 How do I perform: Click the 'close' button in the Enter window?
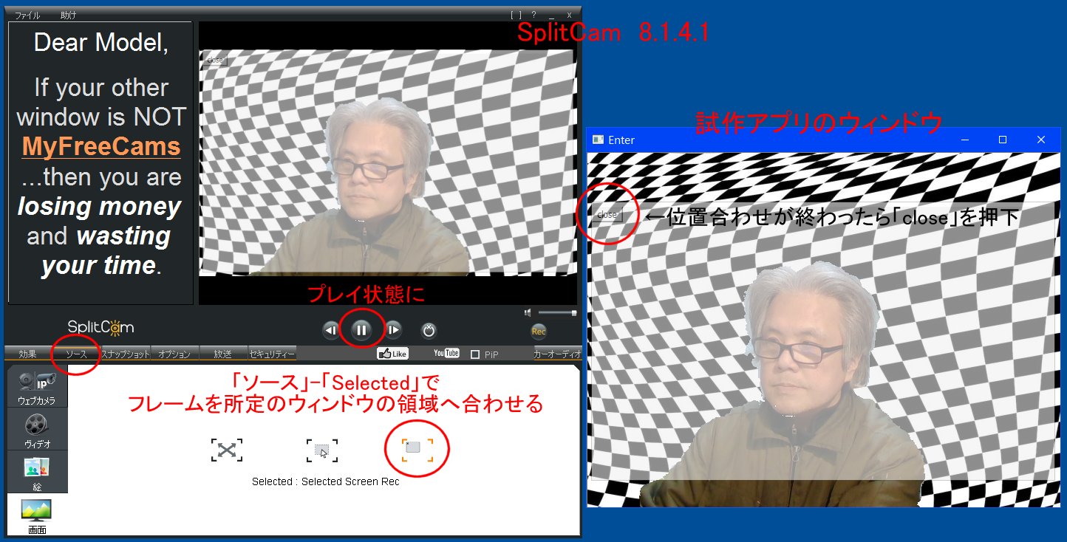pyautogui.click(x=607, y=215)
